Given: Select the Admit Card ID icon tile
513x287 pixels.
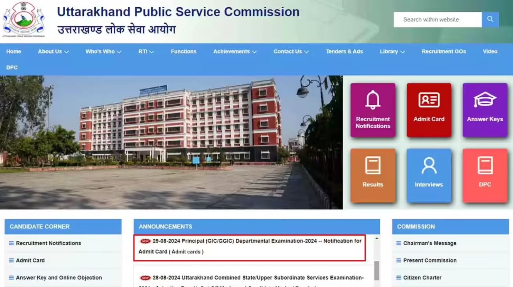Looking at the screenshot, I should pos(429,109).
